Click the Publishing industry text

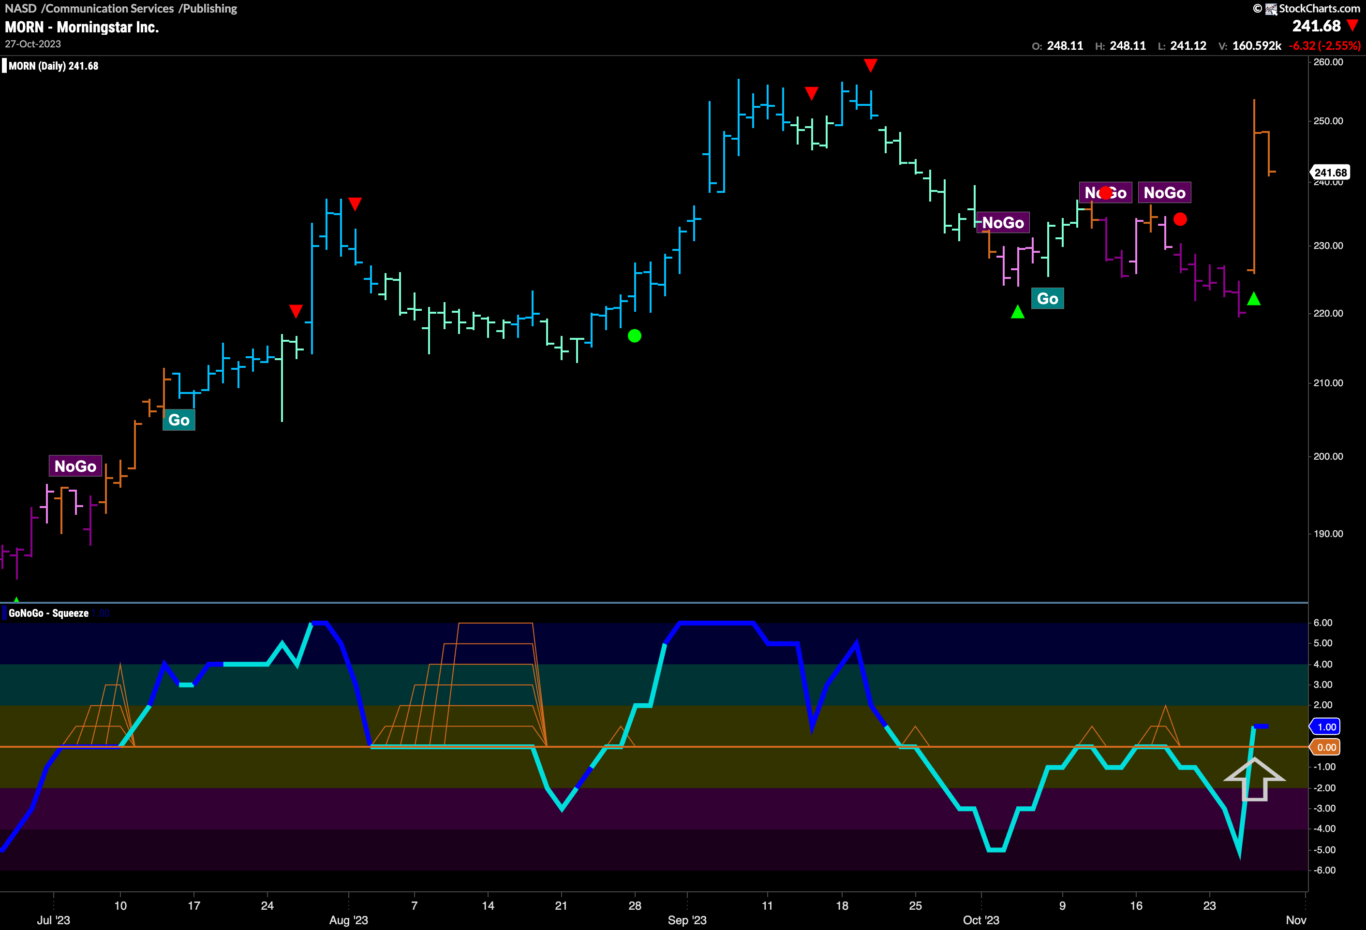click(x=210, y=8)
